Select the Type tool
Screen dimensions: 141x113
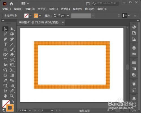tap(5, 44)
